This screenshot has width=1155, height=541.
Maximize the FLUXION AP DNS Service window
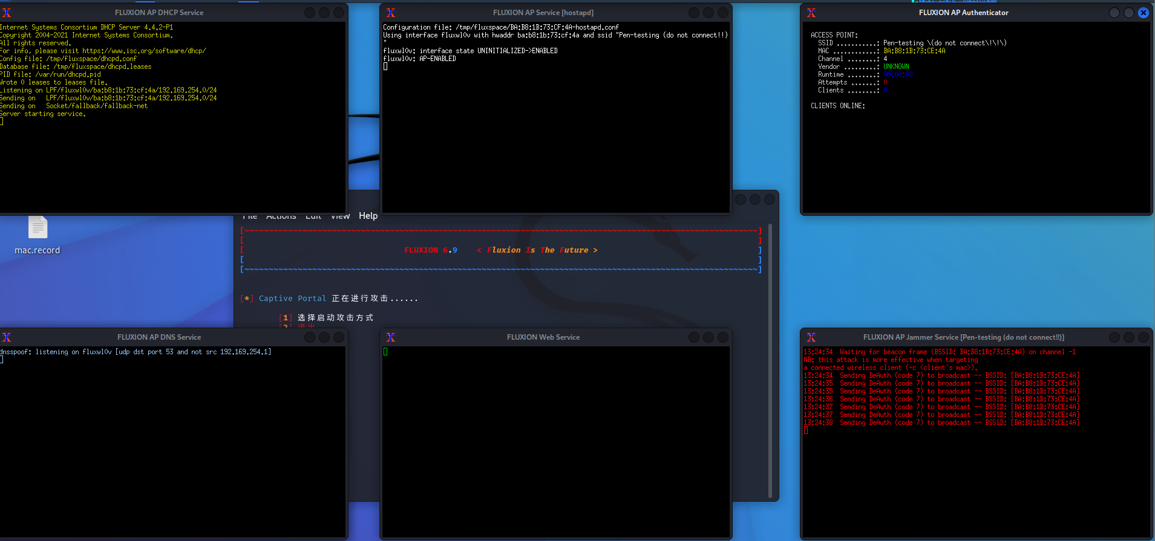point(324,337)
